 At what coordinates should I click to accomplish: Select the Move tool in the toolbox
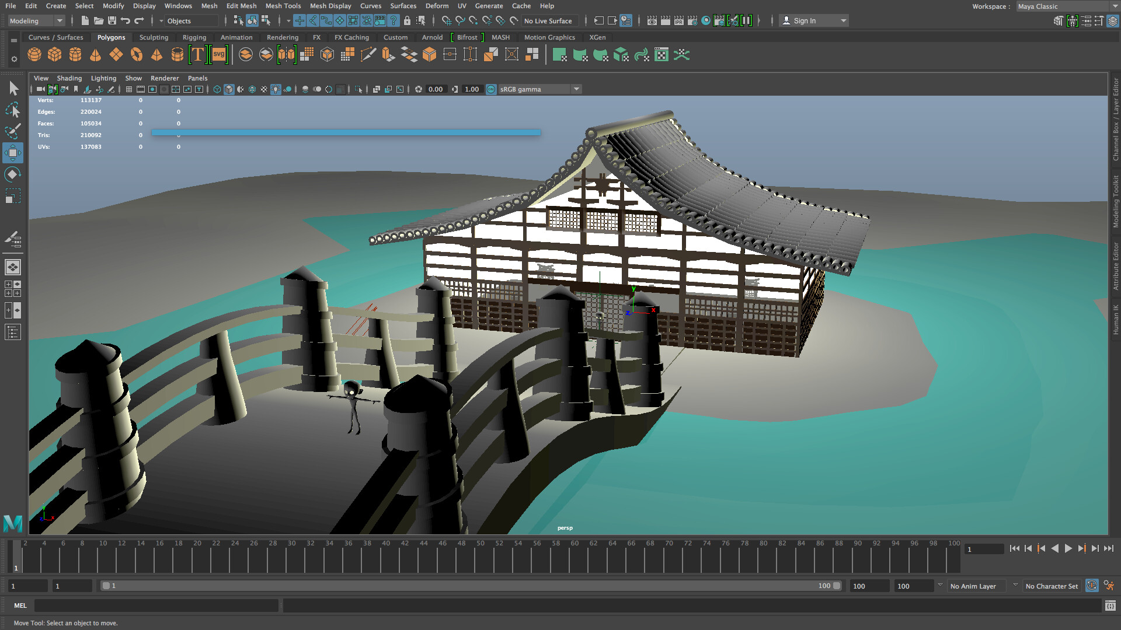[13, 153]
